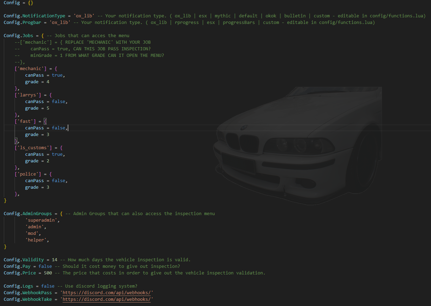Click the 'false' value of Config.Pay

click(45, 266)
